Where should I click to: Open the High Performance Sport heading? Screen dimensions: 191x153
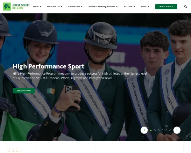tap(48, 66)
